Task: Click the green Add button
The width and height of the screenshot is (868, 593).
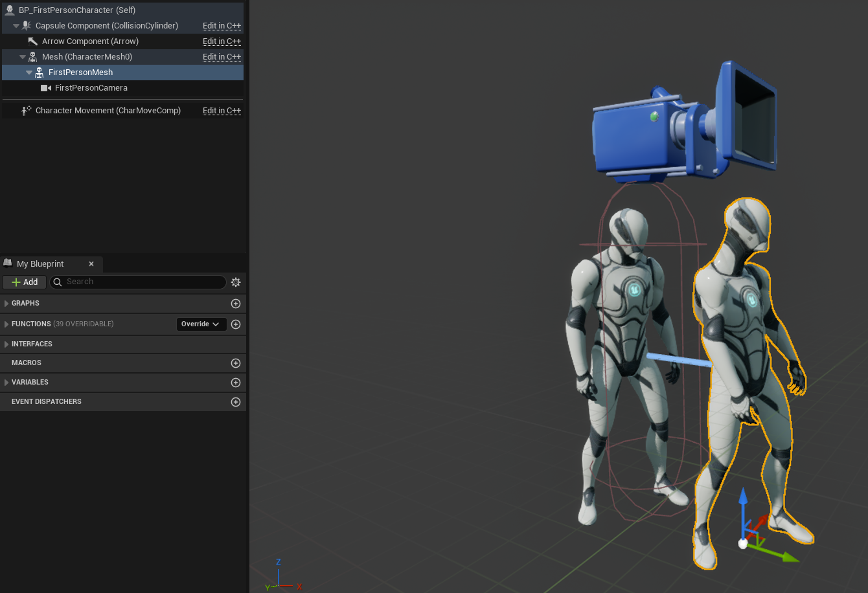Action: [24, 282]
